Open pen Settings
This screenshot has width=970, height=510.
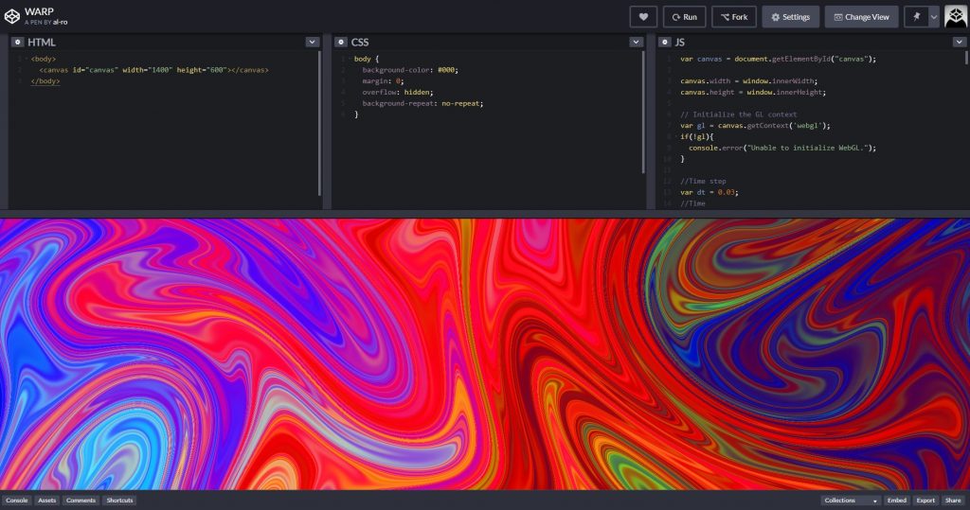791,17
